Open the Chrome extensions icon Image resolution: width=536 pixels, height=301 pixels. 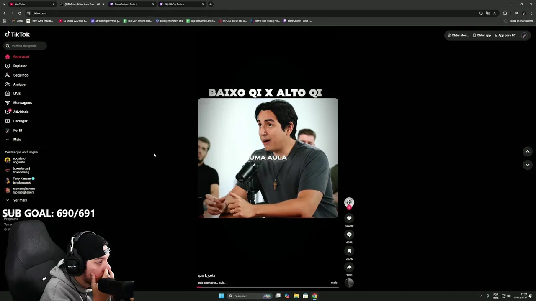505,13
